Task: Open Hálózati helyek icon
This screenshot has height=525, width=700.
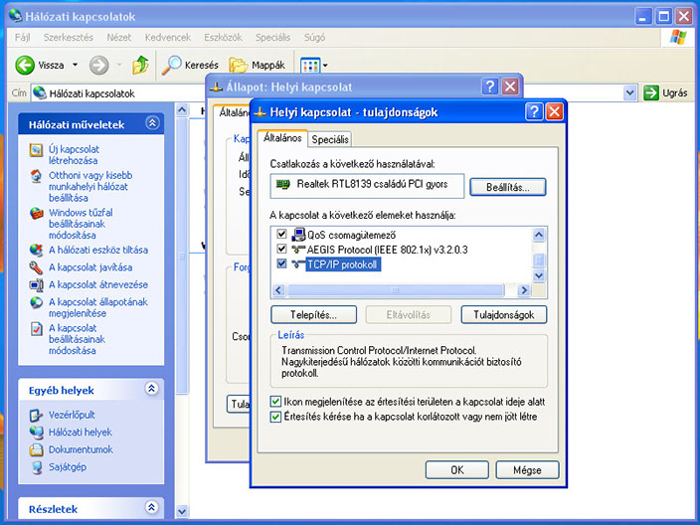Action: [36, 433]
